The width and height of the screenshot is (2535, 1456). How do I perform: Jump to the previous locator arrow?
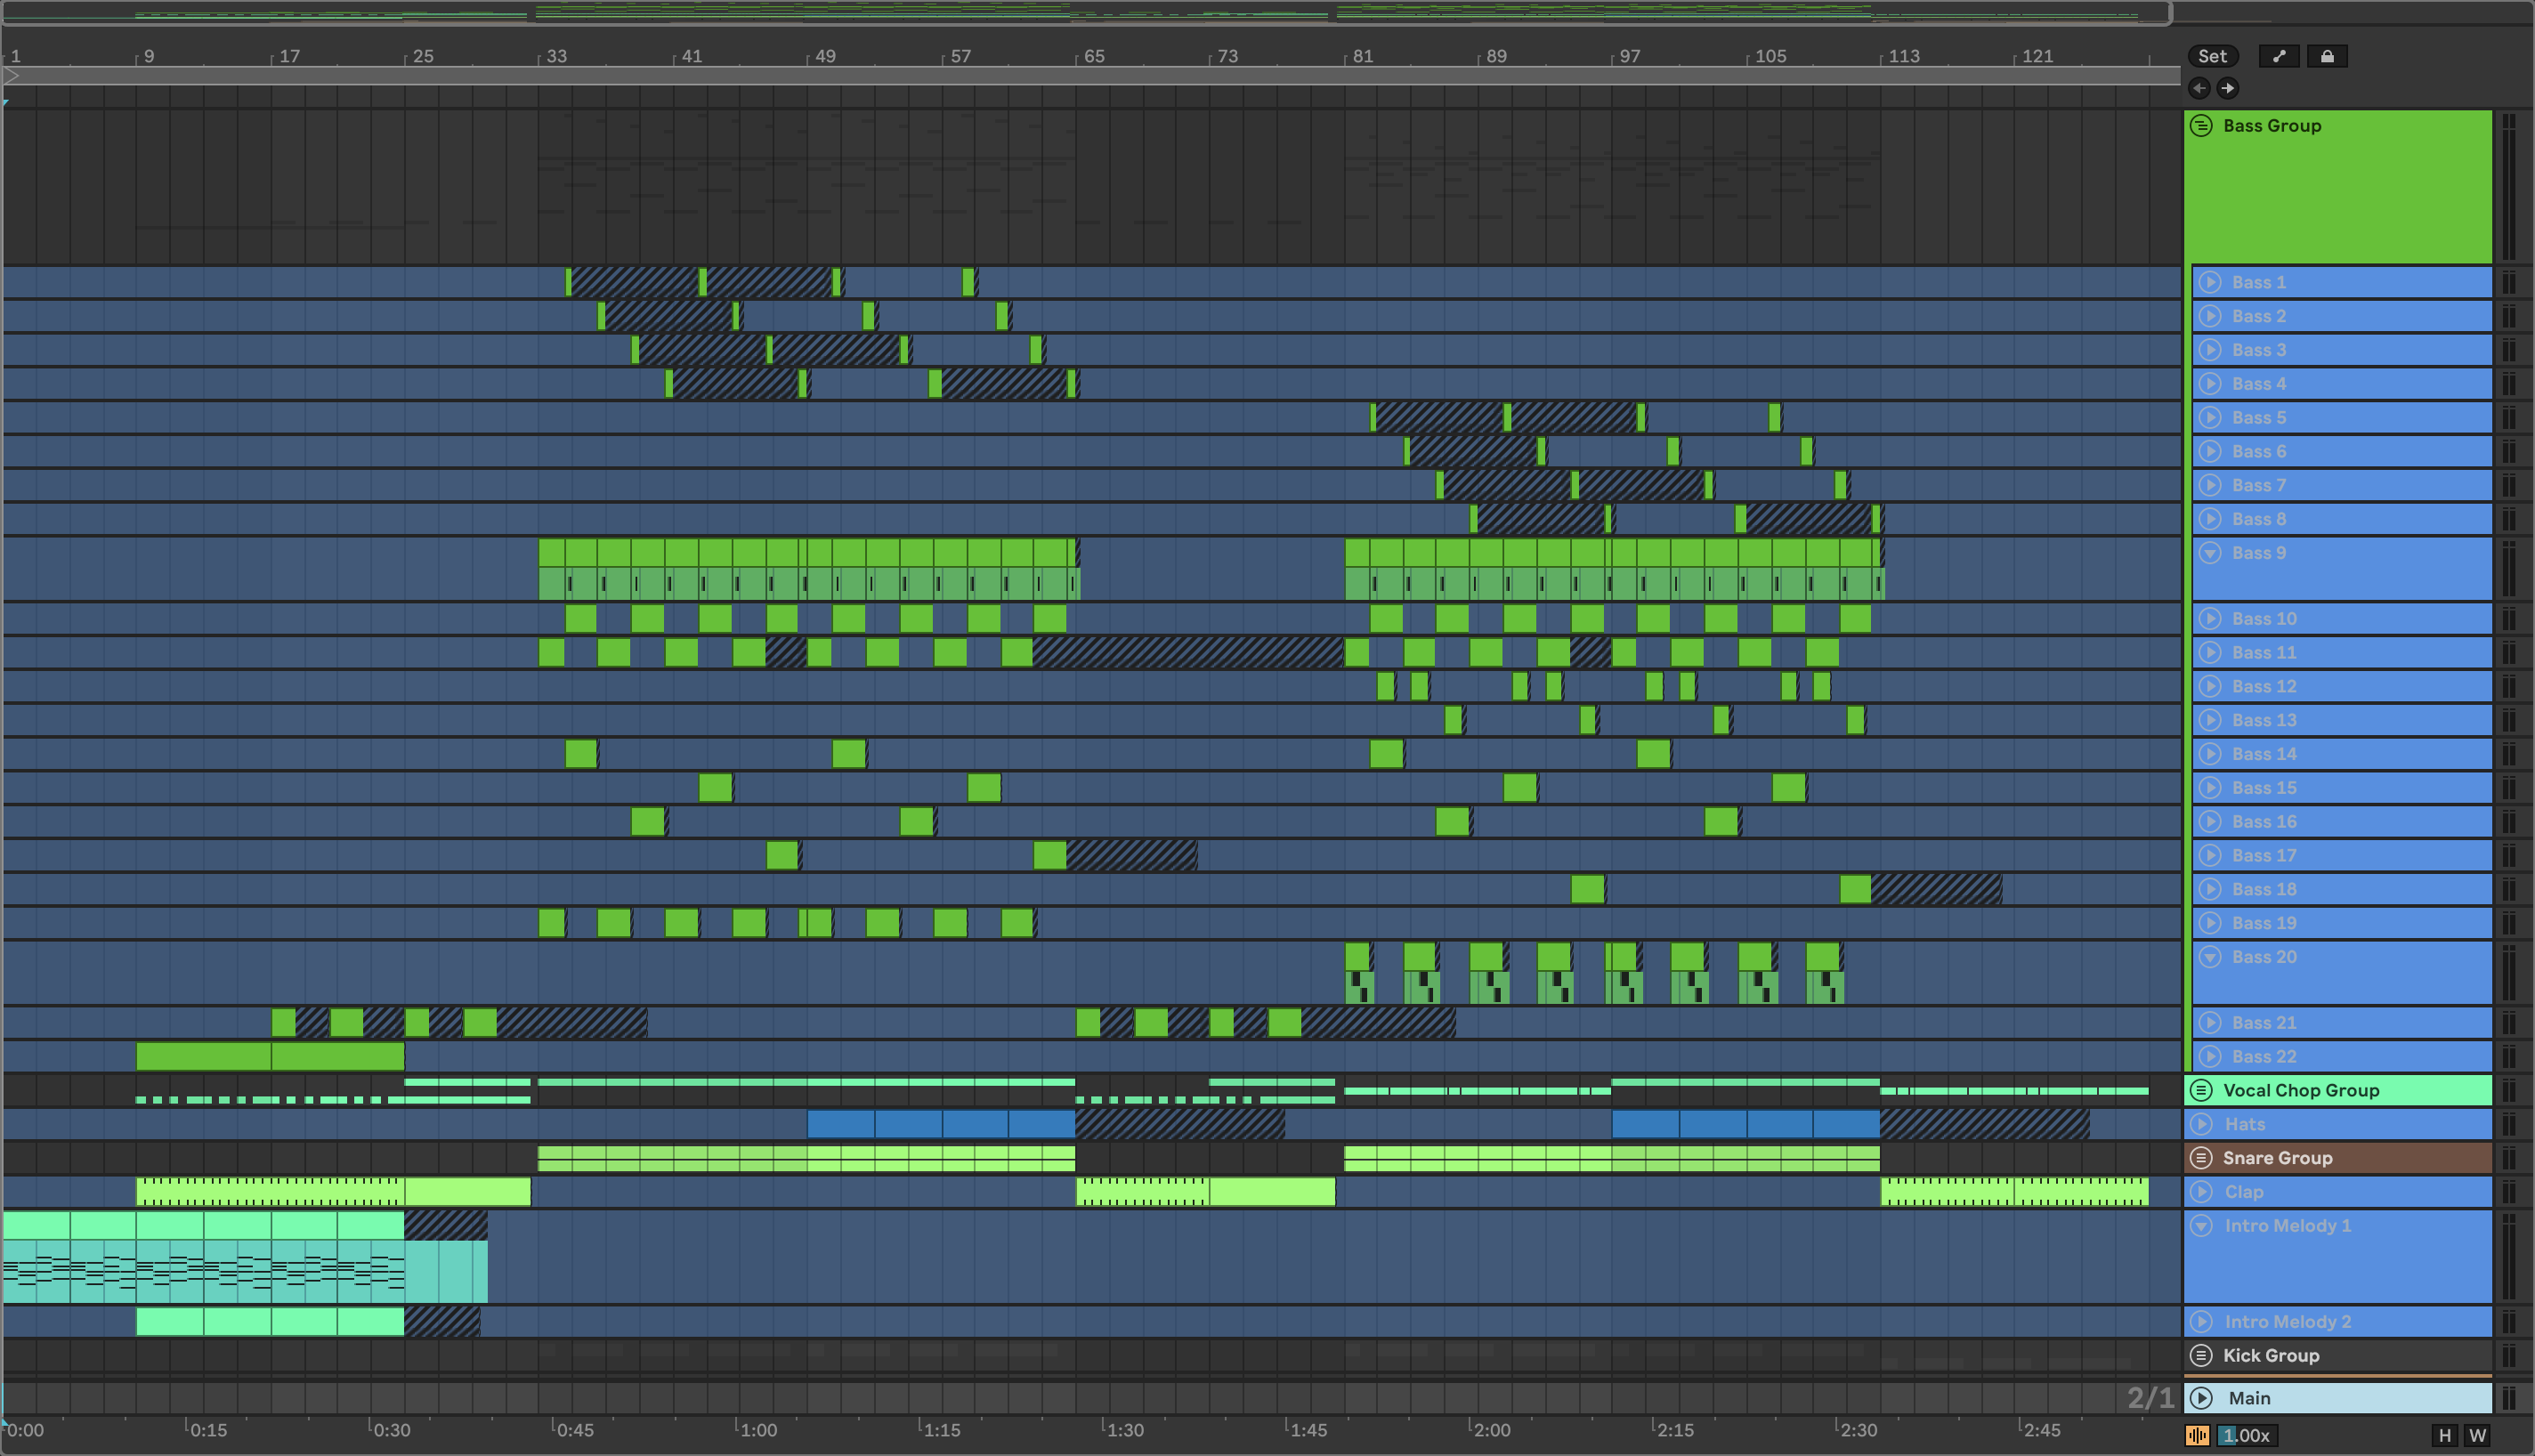[2199, 88]
